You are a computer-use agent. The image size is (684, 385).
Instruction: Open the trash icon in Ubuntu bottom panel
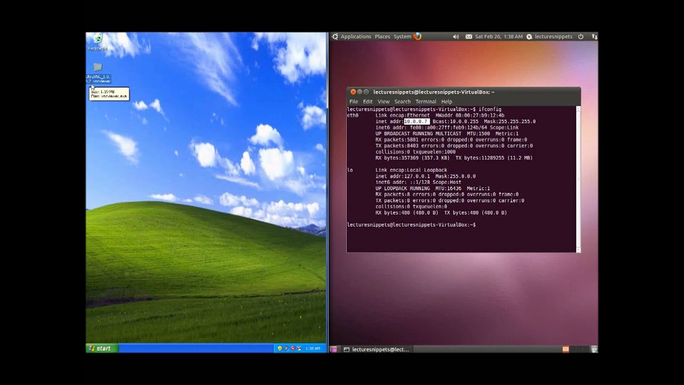(594, 349)
